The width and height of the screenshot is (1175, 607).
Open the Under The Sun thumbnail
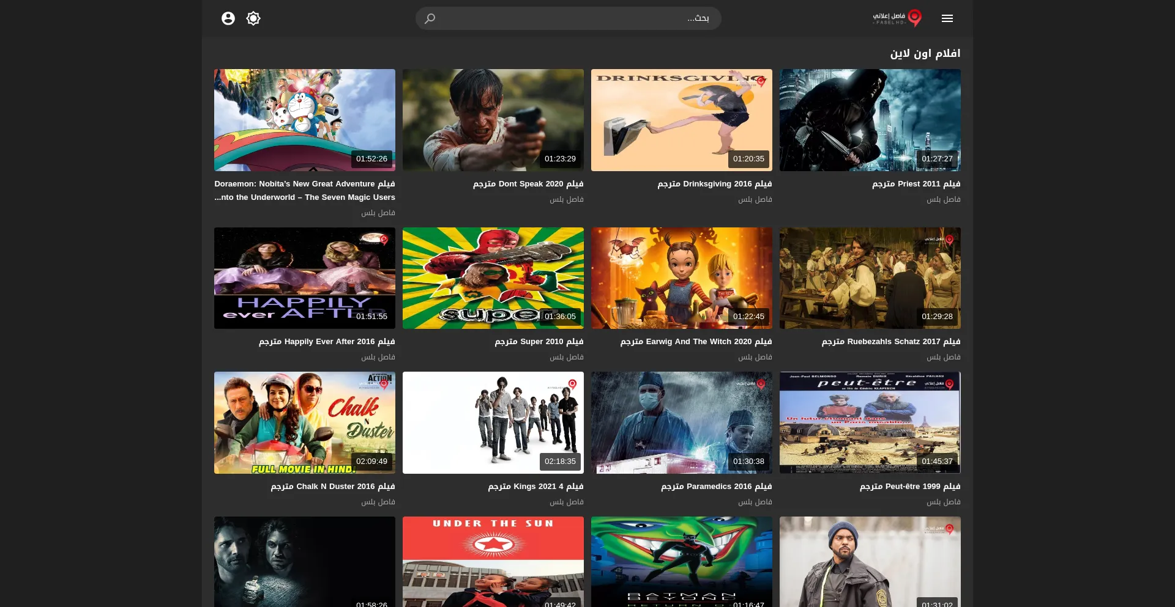point(493,562)
